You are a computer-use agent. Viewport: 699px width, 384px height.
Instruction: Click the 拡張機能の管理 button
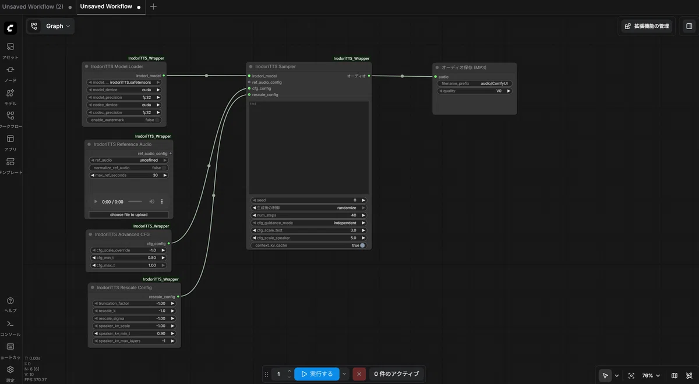click(647, 26)
